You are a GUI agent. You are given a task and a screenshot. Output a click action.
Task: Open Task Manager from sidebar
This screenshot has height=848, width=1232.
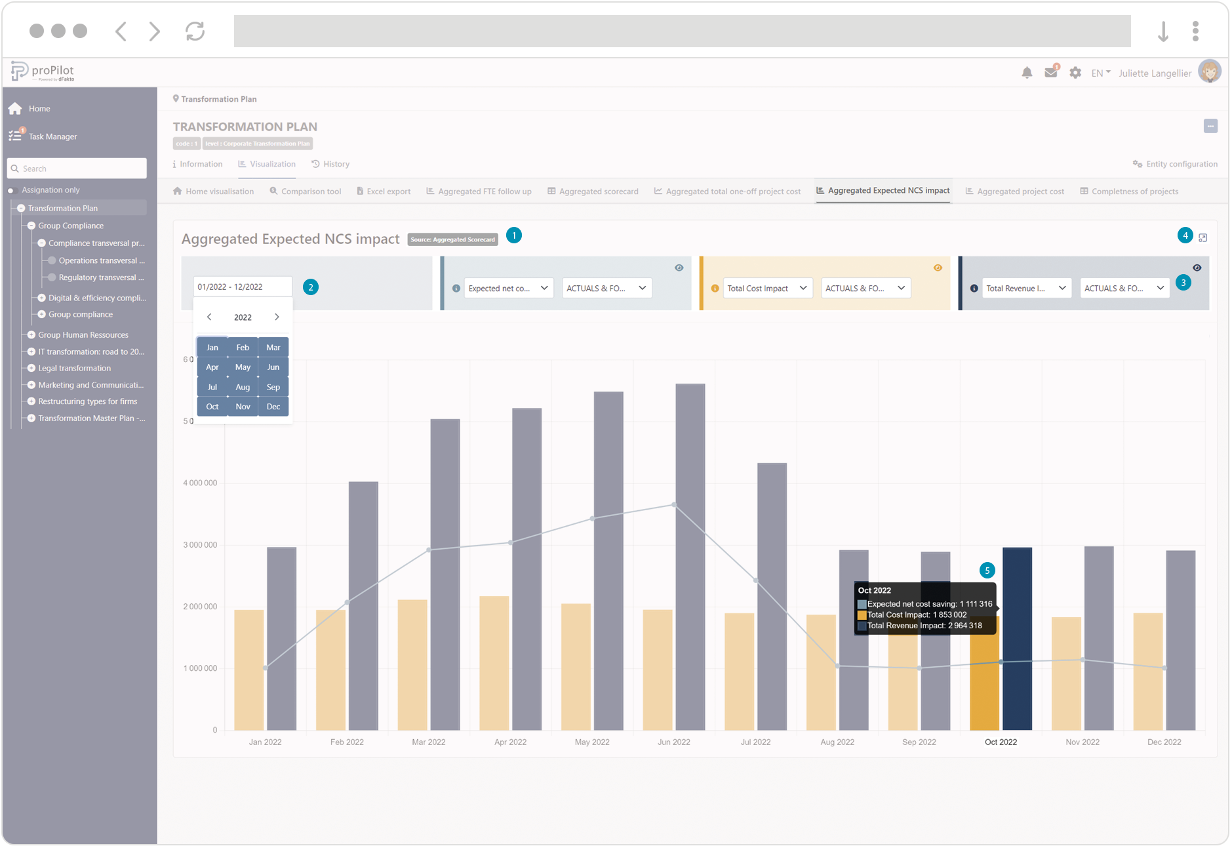click(52, 136)
